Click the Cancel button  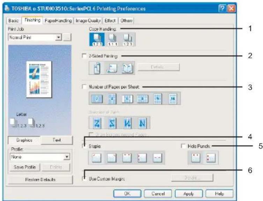158,194
